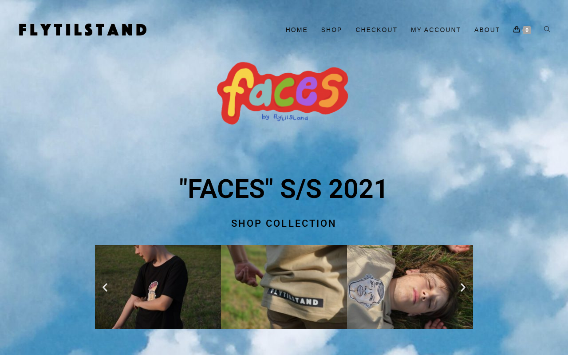Open the shopping cart bag icon
Screen dimensions: 568x355
pos(517,29)
